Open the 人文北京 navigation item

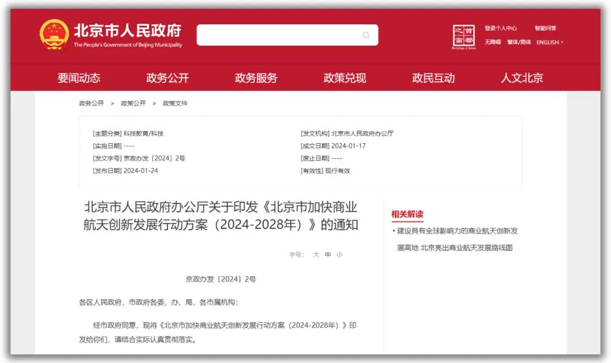522,78
